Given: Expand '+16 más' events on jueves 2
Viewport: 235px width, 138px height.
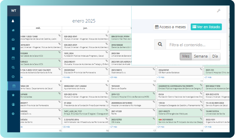Looking at the screenshot, I should point(66,77).
